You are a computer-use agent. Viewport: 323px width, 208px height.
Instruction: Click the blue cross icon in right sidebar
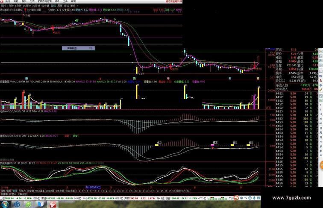321,85
